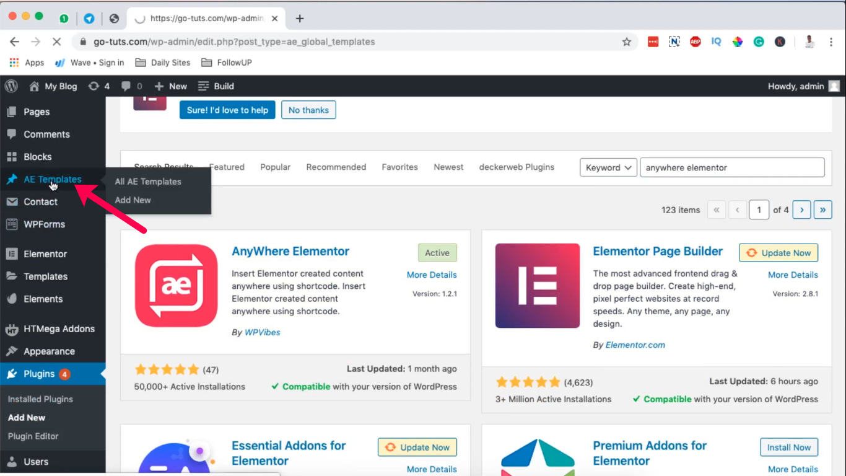The image size is (846, 476).
Task: Click the Elementor Page Builder logo
Action: [538, 286]
